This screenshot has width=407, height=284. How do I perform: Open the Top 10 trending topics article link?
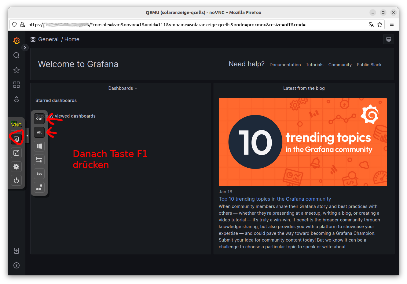275,199
